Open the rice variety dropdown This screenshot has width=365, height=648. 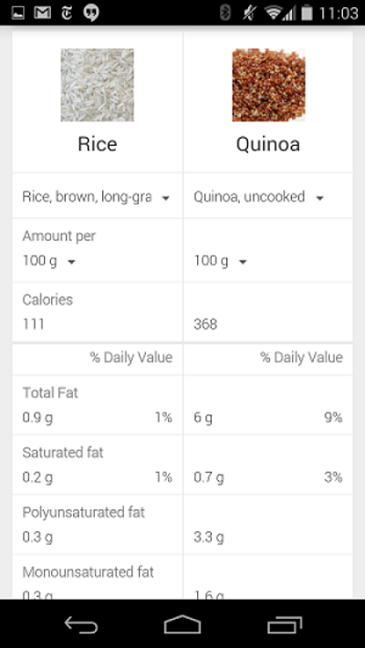(x=97, y=197)
